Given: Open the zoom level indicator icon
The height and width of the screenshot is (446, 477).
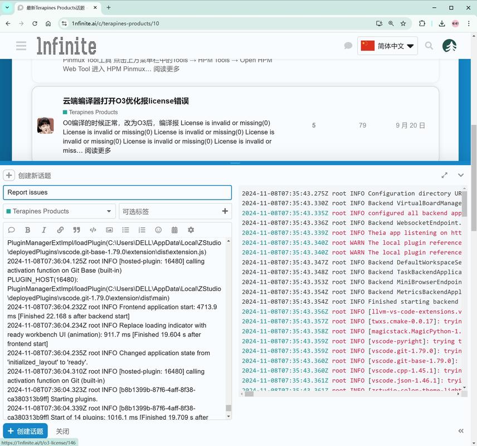Looking at the screenshot, I should (x=391, y=23).
